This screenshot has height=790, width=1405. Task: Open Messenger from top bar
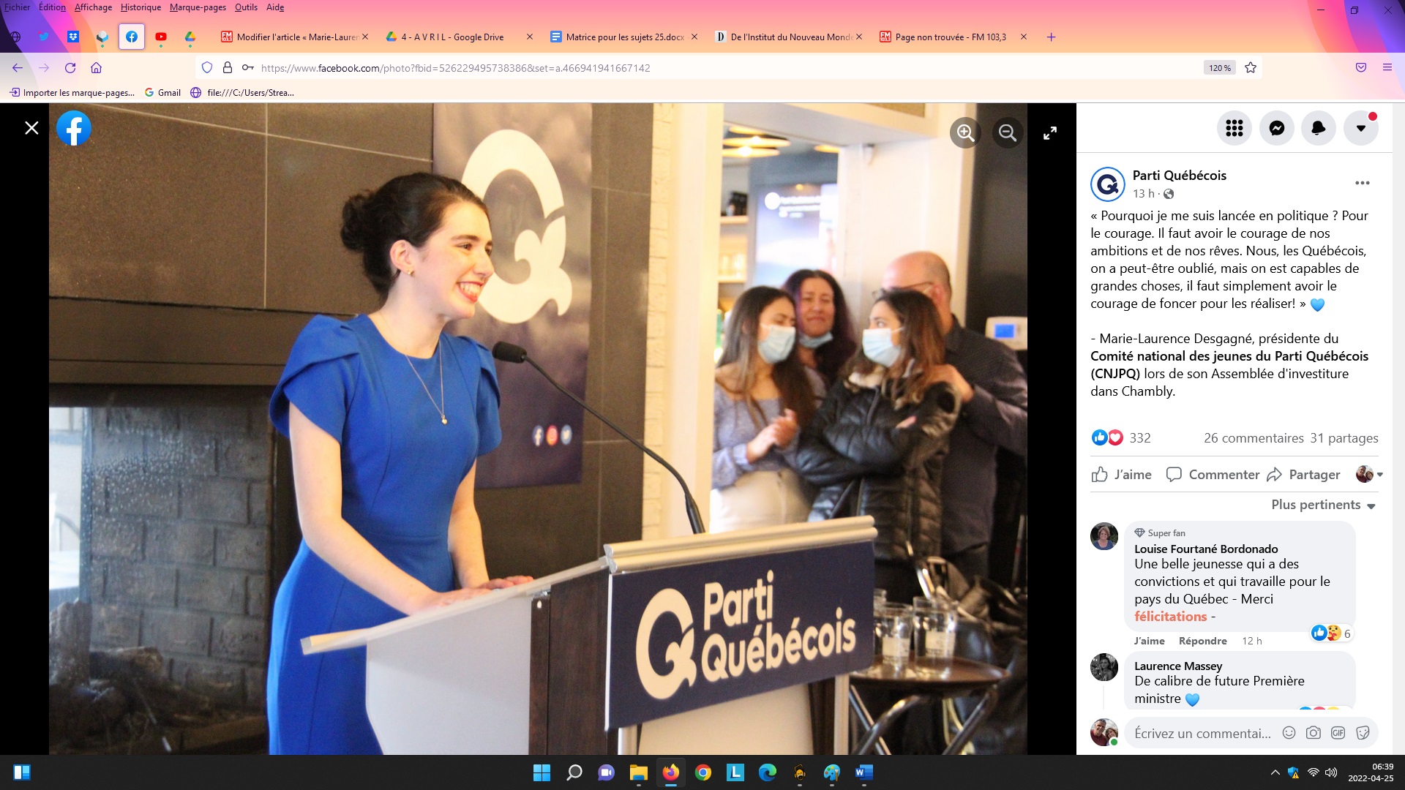[1277, 128]
